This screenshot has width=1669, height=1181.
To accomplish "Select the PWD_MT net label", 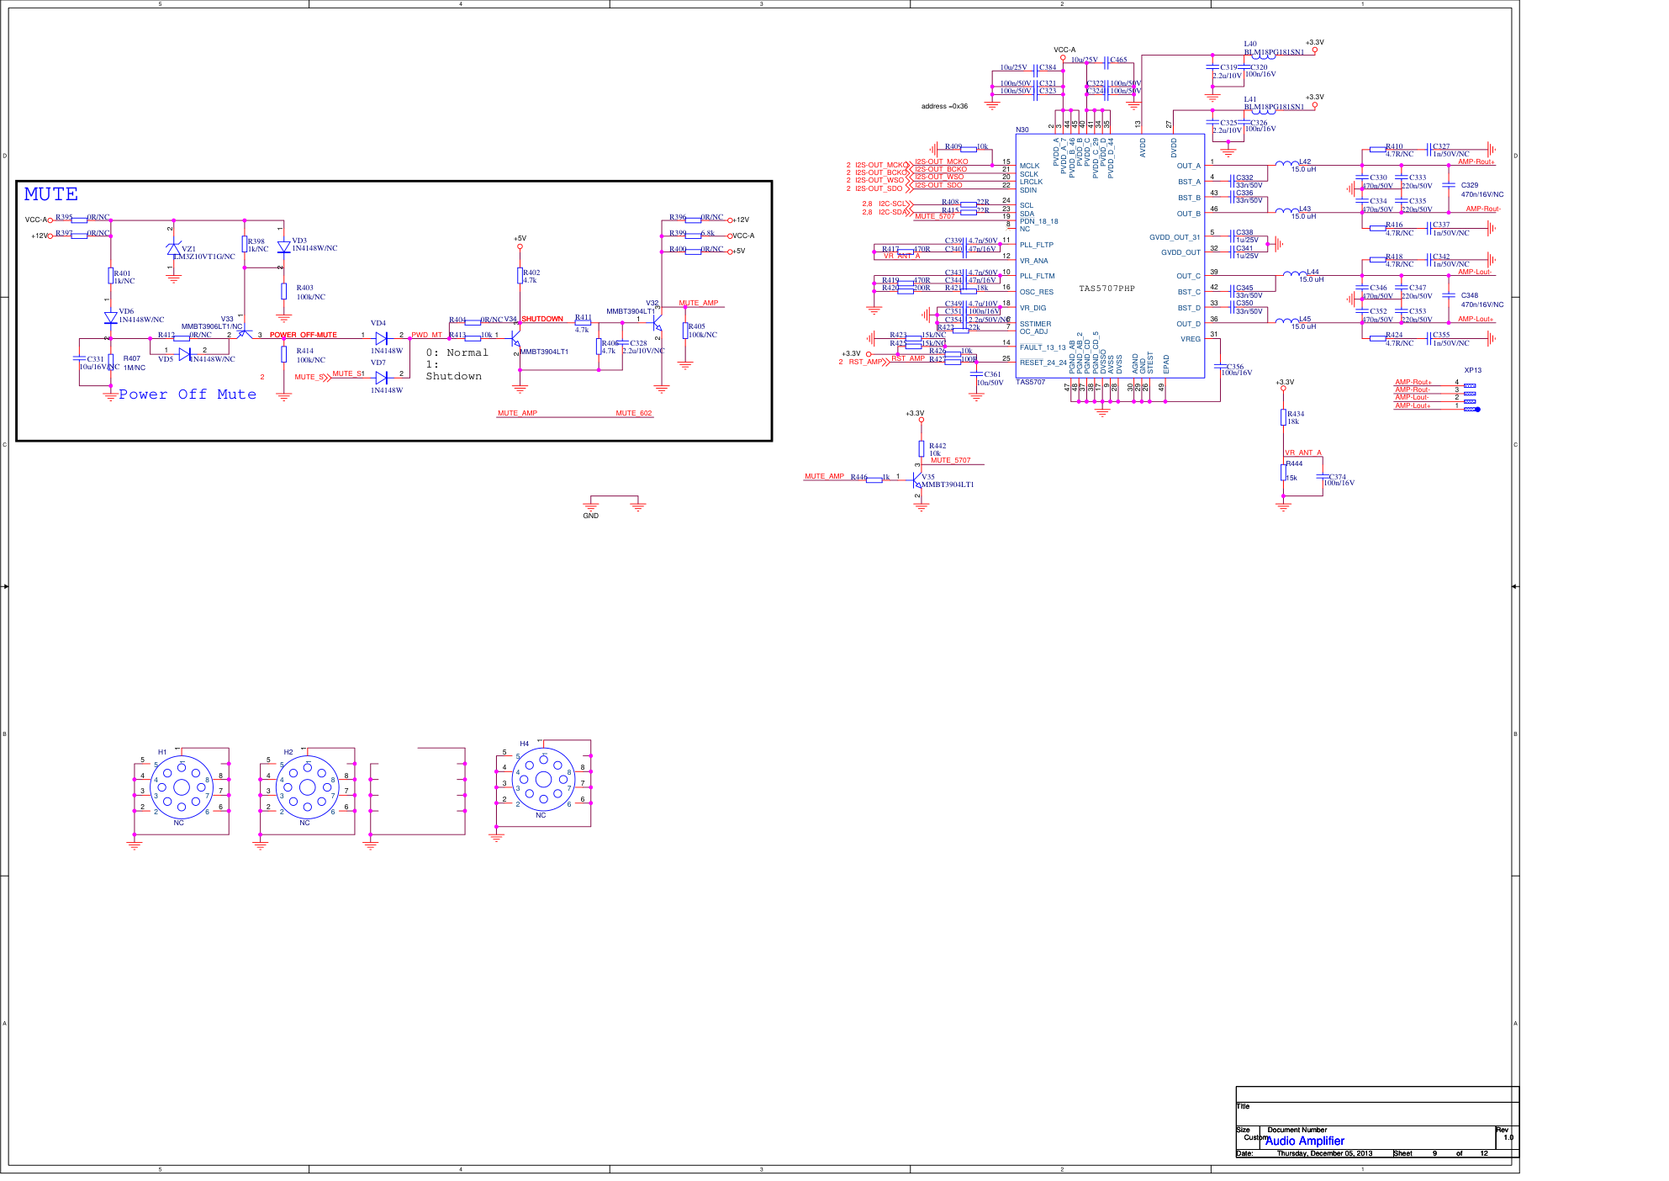I will tap(427, 335).
